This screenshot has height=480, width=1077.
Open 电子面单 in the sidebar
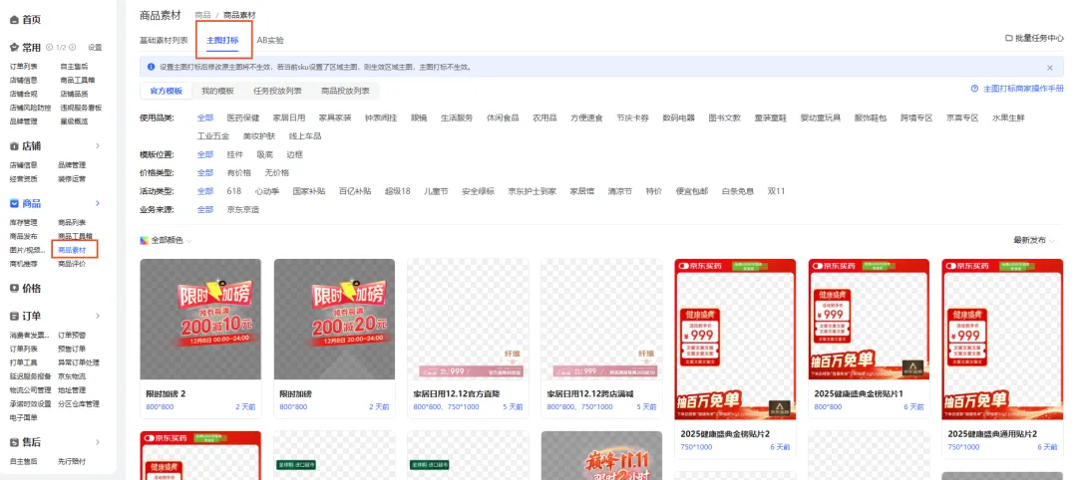click(x=23, y=417)
